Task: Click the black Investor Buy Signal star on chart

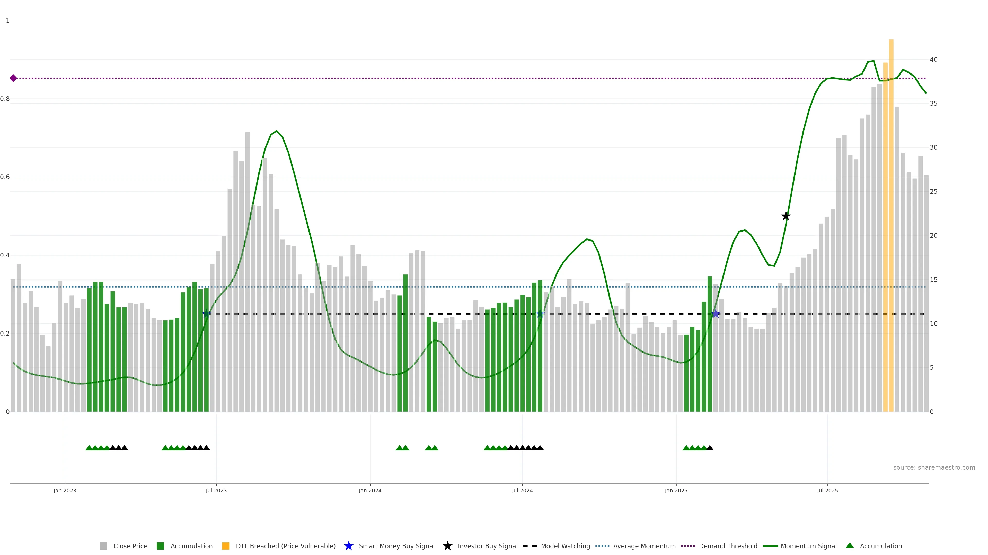Action: [x=786, y=216]
